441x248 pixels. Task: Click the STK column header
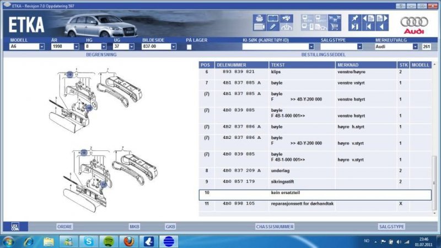tap(404, 65)
